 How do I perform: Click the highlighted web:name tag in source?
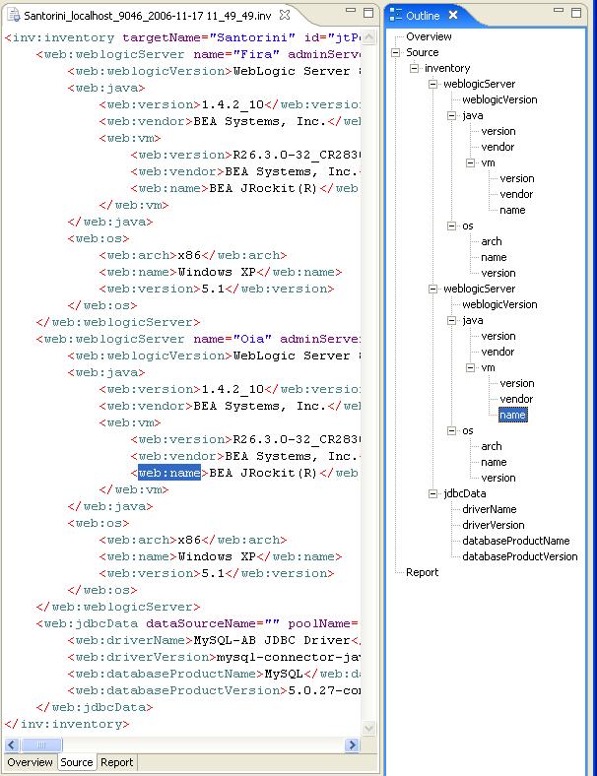[169, 473]
